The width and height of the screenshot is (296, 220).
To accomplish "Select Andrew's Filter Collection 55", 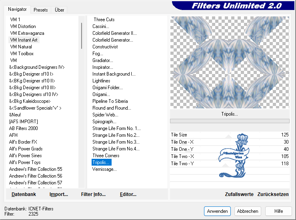I will tap(36, 169).
